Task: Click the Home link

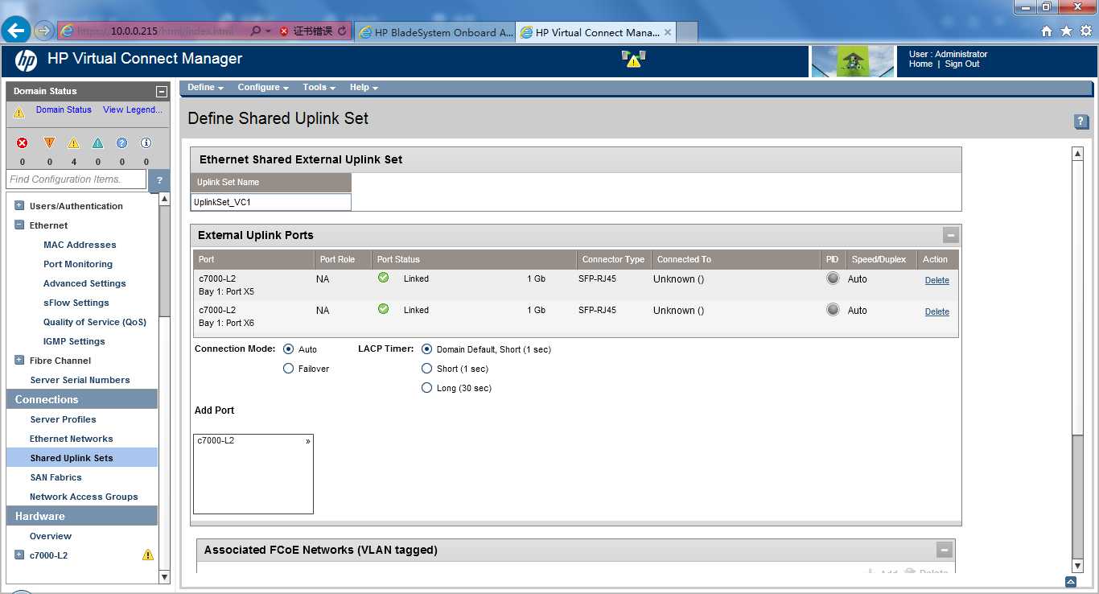Action: point(920,64)
